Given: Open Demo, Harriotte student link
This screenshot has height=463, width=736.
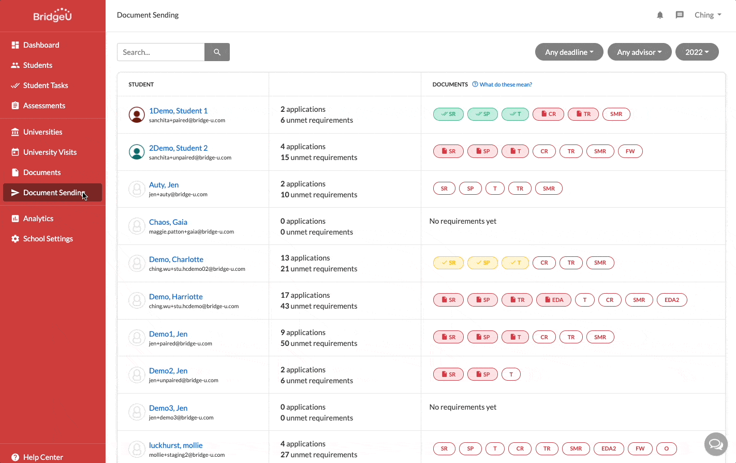Looking at the screenshot, I should tap(176, 297).
